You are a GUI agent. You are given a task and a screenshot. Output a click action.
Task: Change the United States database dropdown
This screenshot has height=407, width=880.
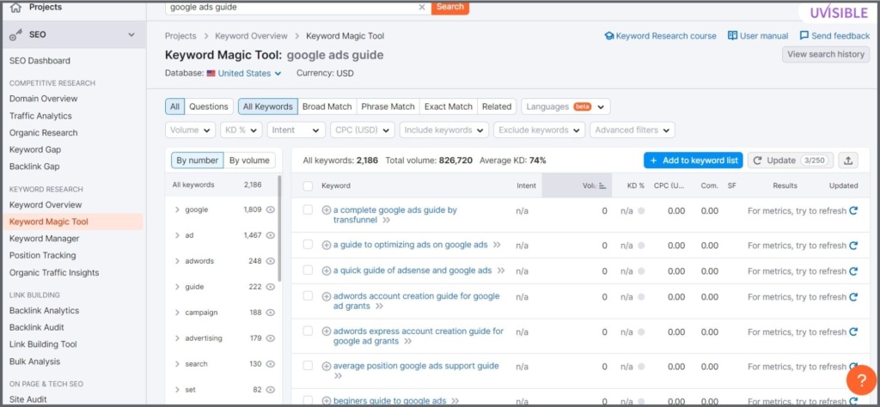(244, 74)
